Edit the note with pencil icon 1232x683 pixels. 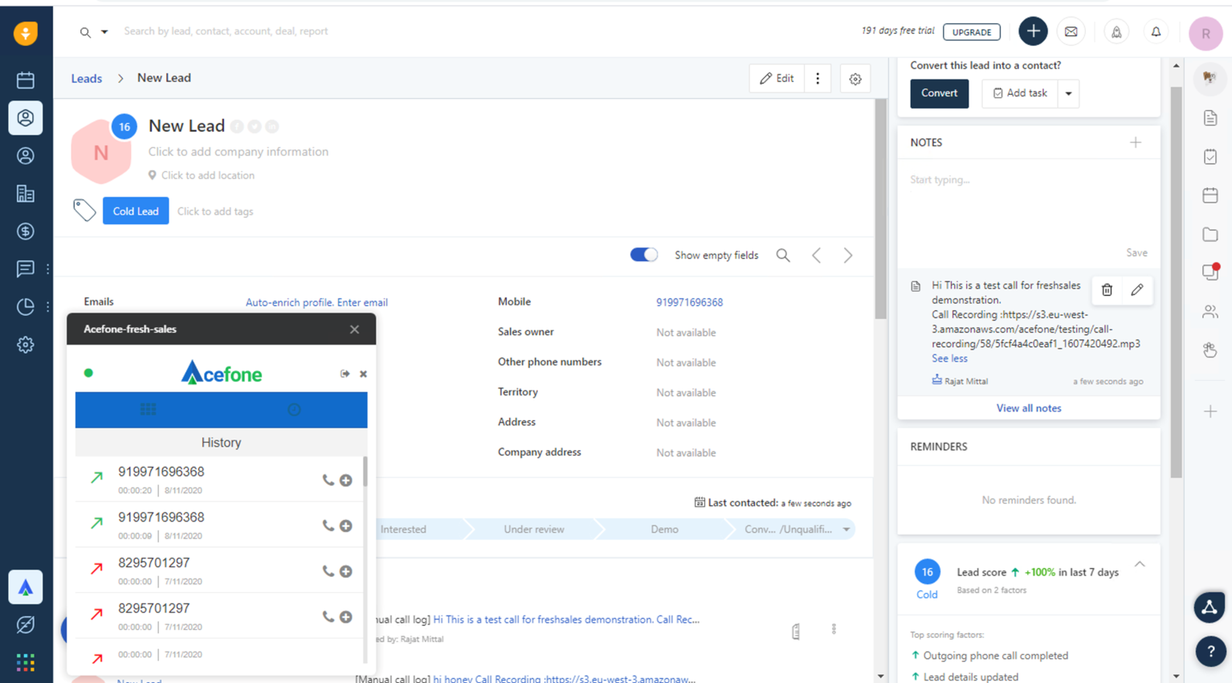pyautogui.click(x=1136, y=290)
